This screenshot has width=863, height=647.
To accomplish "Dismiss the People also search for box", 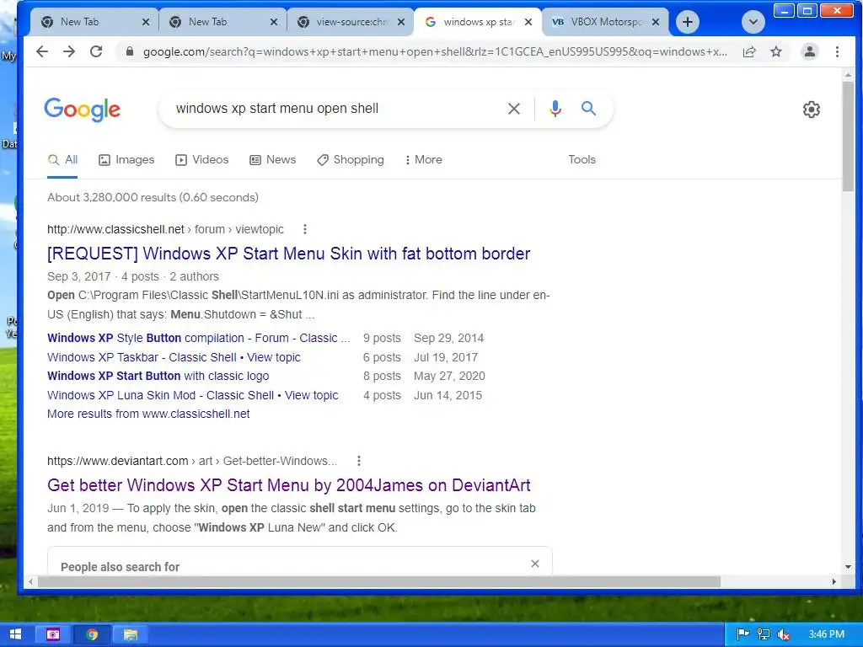I will point(535,564).
